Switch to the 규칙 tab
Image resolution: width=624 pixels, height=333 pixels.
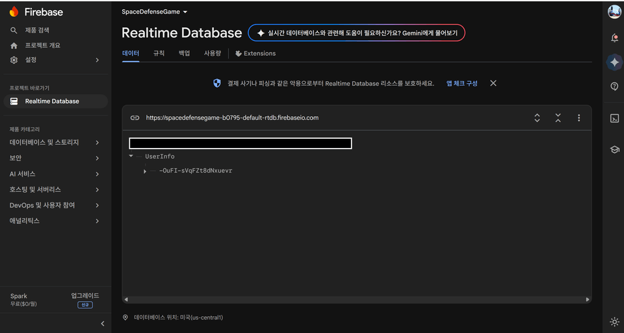pos(159,53)
